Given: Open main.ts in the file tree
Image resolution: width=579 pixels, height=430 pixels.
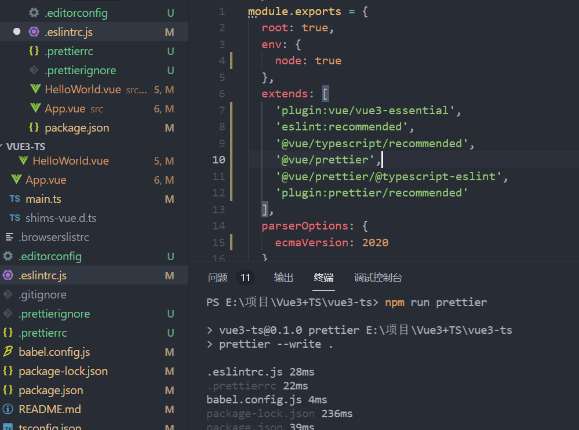Looking at the screenshot, I should pyautogui.click(x=94, y=199).
